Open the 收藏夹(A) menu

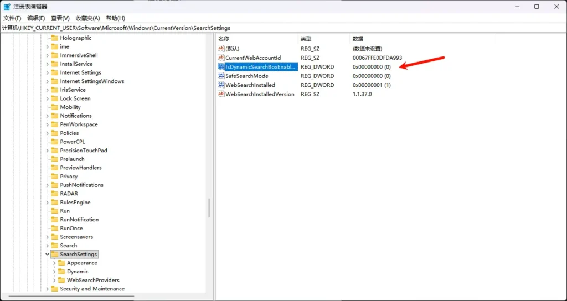(x=87, y=18)
